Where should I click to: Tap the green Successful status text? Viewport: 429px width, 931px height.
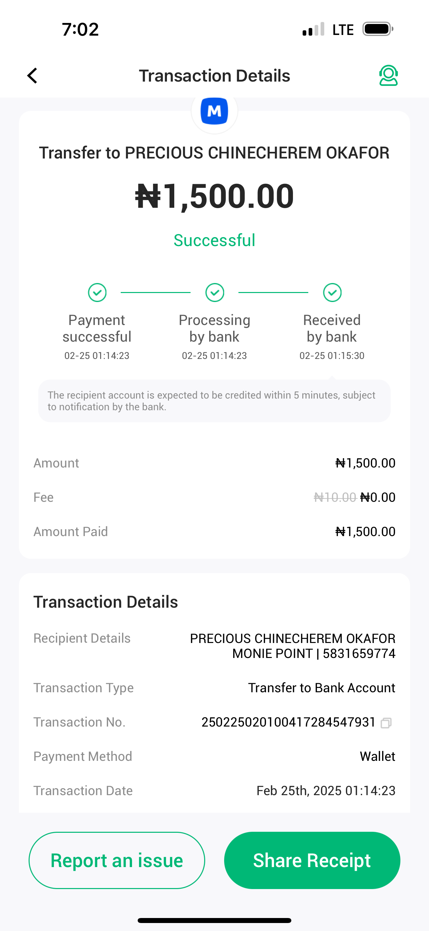coord(214,240)
